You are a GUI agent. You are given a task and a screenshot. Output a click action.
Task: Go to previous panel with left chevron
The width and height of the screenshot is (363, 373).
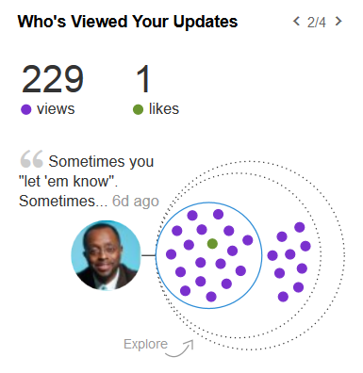(296, 22)
